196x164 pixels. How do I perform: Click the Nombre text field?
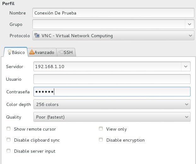(113, 13)
